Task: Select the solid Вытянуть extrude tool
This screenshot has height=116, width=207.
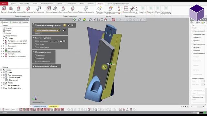Action: [x=4, y=10]
